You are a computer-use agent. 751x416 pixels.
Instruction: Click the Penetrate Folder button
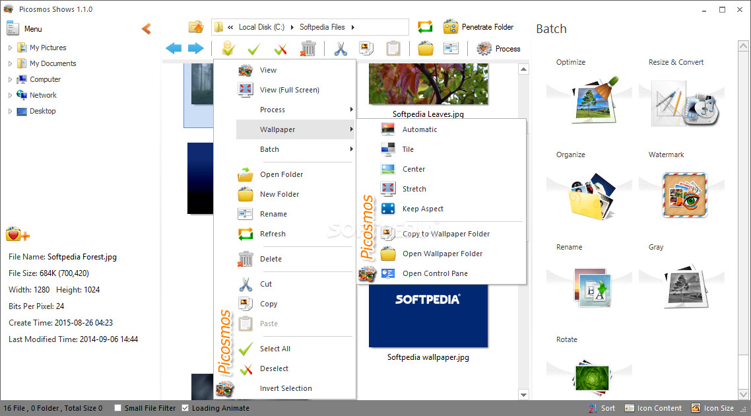click(x=478, y=27)
